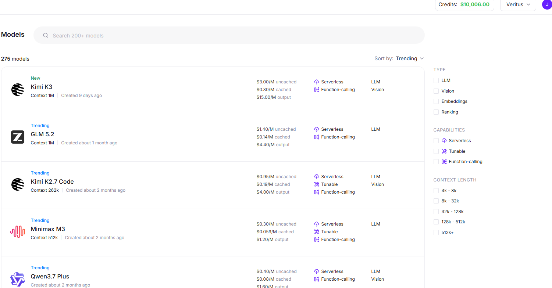Screen dimensions: 552x288
Task: Click the Trending tag above GLM 5.2
Action: tap(40, 126)
